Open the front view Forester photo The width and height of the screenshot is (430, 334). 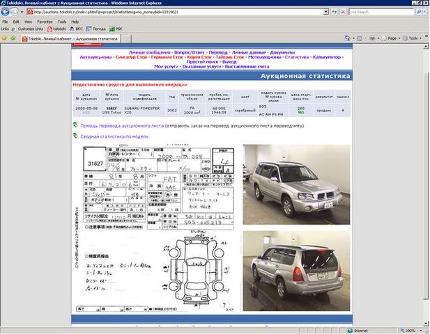pos(296,184)
